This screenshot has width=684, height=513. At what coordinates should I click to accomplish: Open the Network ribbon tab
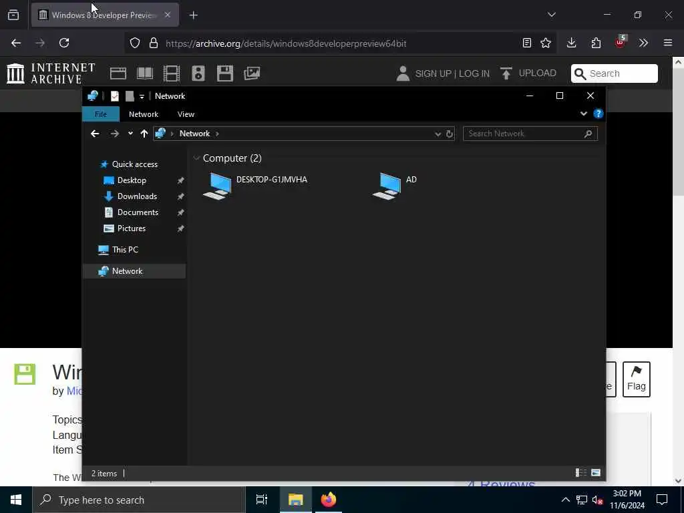(144, 114)
